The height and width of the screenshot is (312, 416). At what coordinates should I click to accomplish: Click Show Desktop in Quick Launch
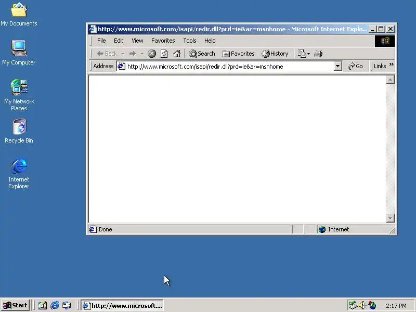[x=42, y=305]
